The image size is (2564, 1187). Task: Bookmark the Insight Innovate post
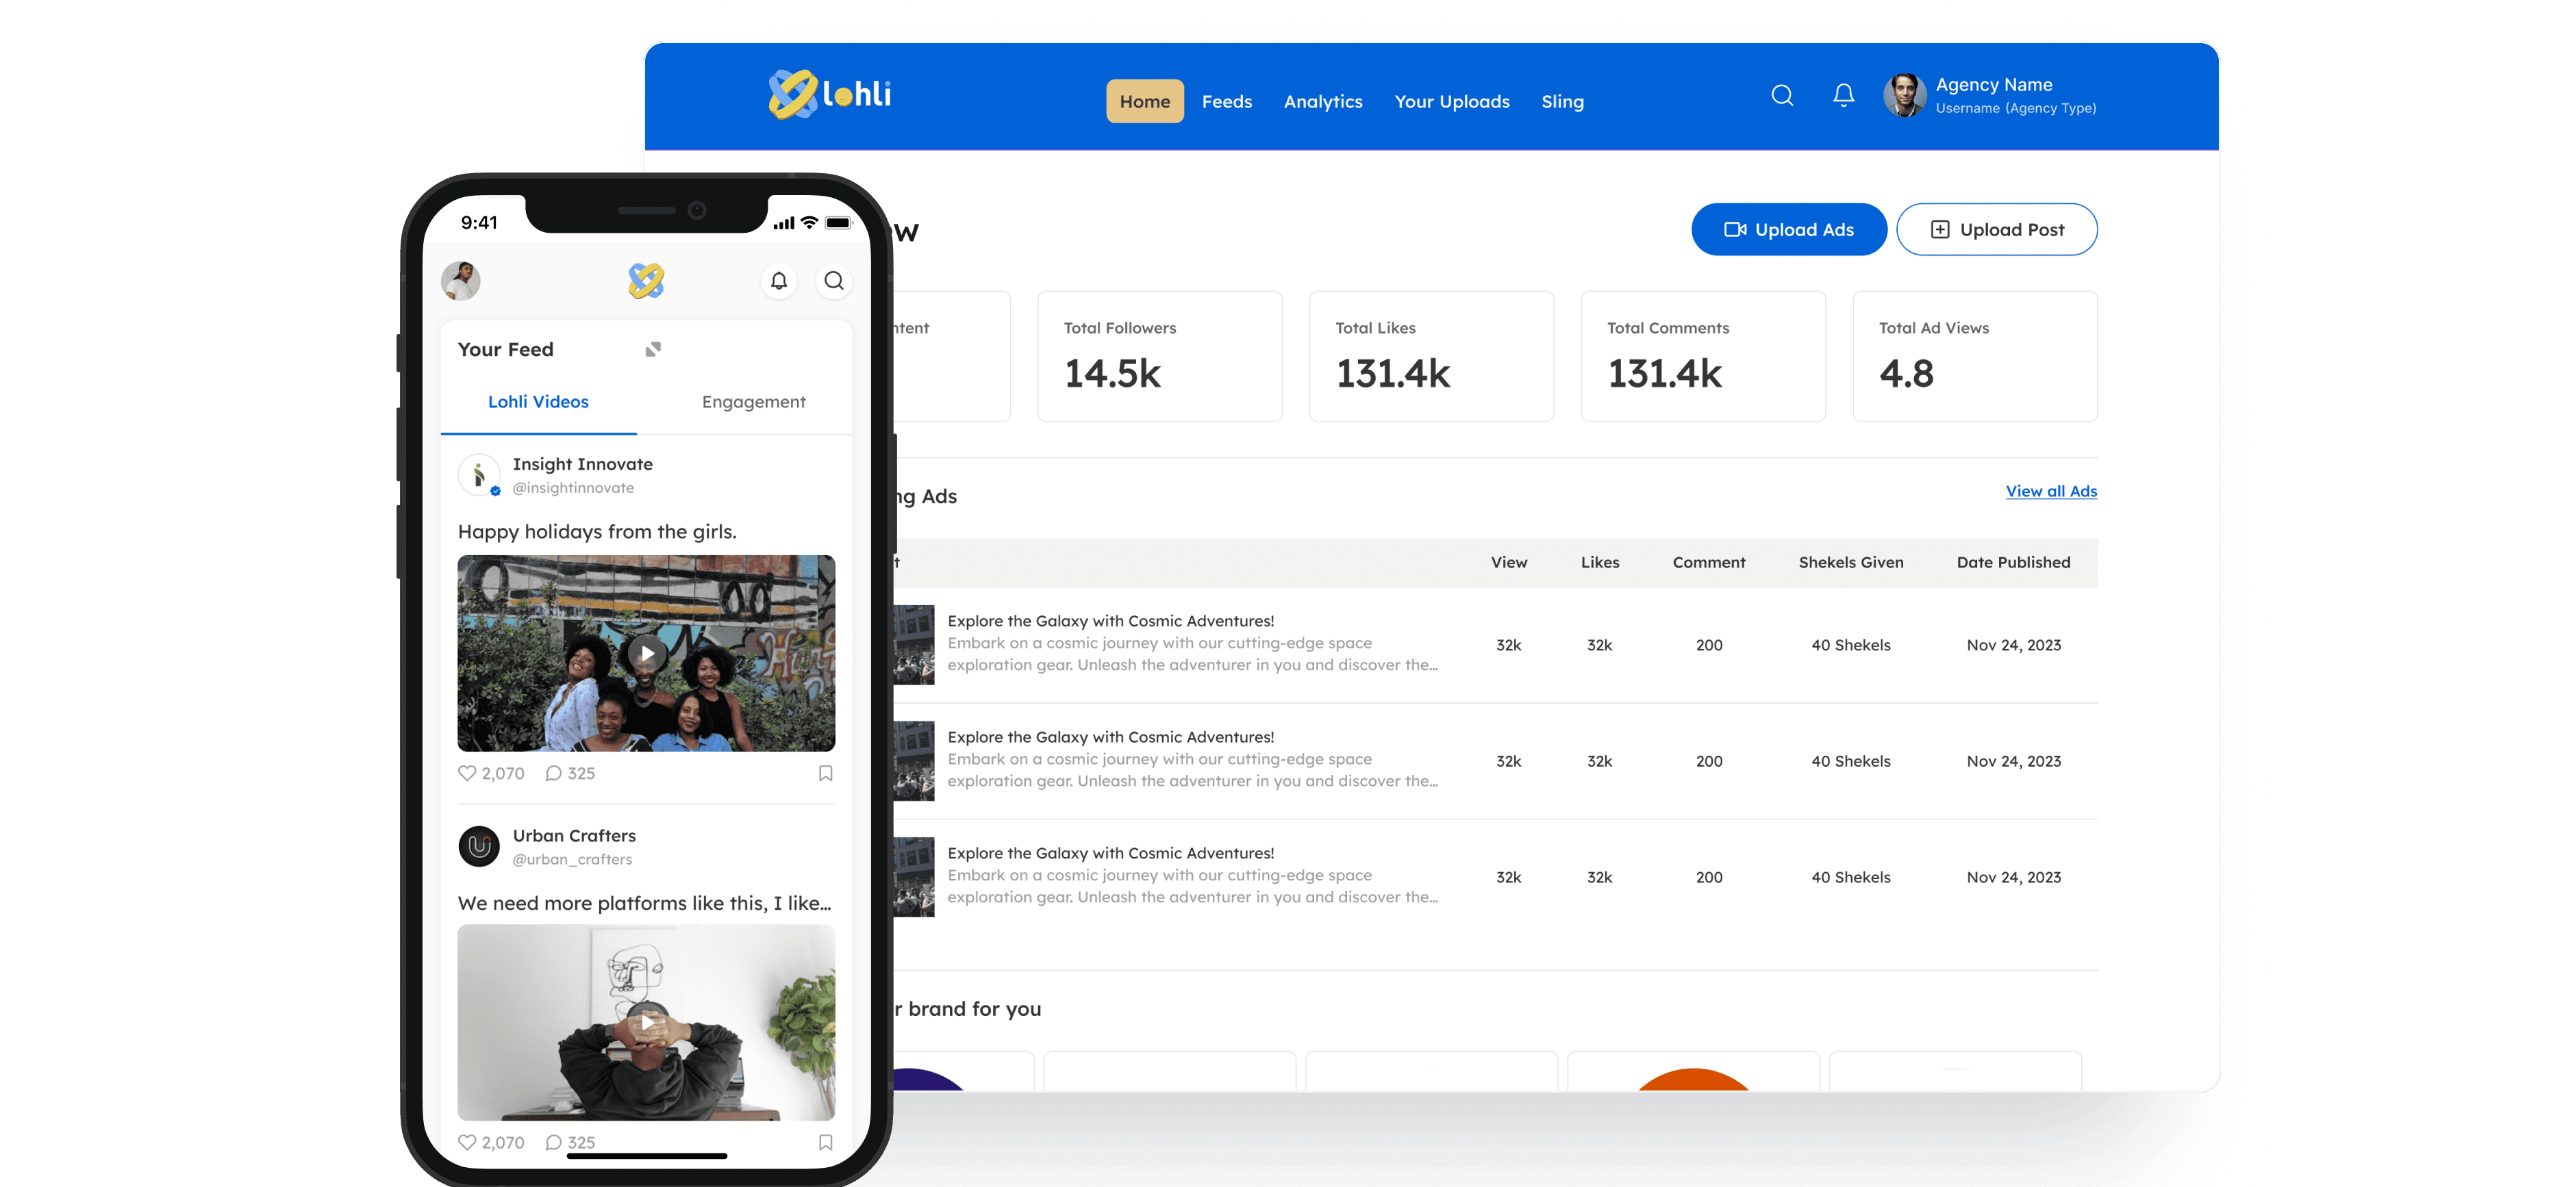[x=825, y=773]
